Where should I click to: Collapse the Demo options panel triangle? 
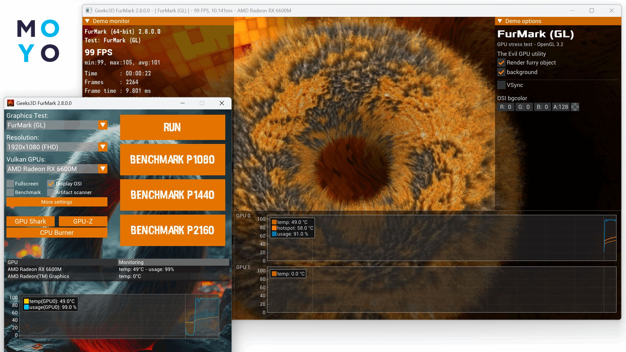pyautogui.click(x=500, y=21)
